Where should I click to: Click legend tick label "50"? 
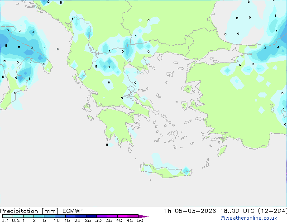click(x=140, y=220)
